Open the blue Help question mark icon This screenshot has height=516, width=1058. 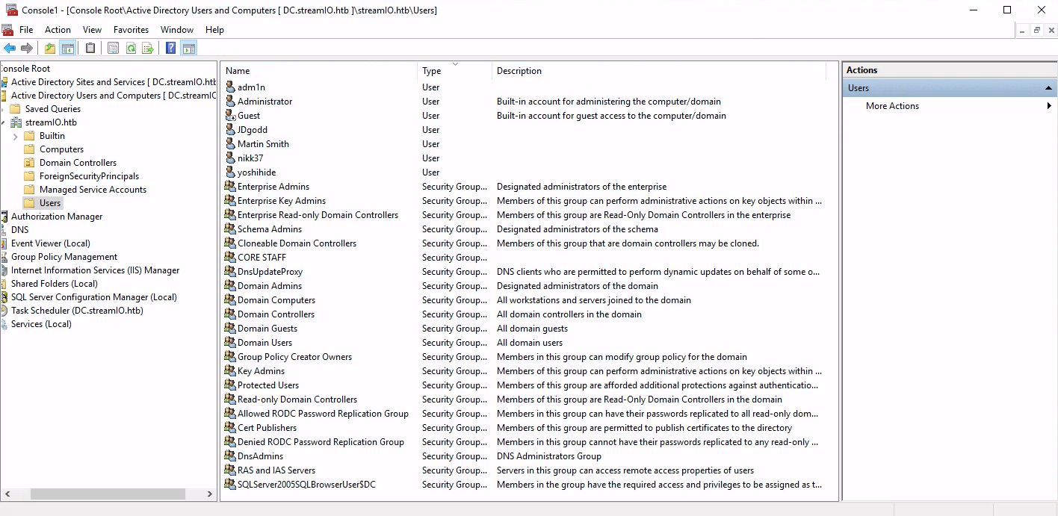click(x=170, y=49)
